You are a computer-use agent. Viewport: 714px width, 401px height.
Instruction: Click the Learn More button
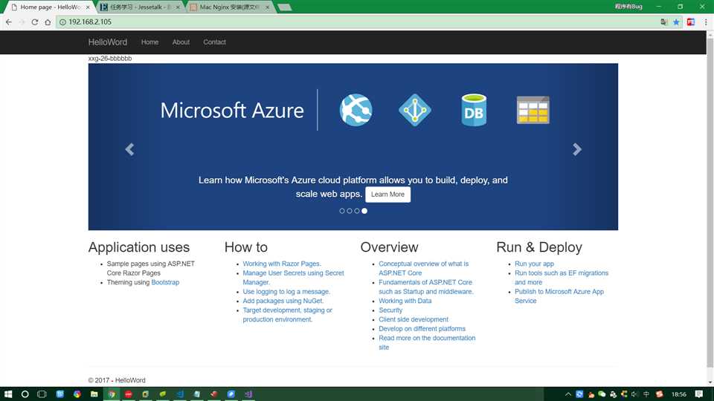coord(387,194)
